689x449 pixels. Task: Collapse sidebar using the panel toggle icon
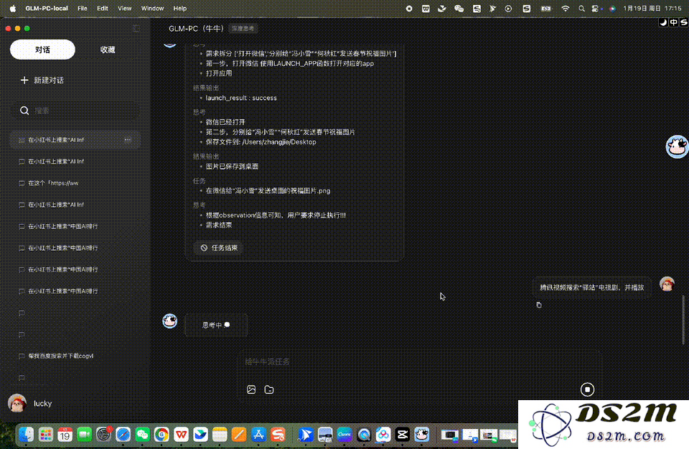click(136, 29)
